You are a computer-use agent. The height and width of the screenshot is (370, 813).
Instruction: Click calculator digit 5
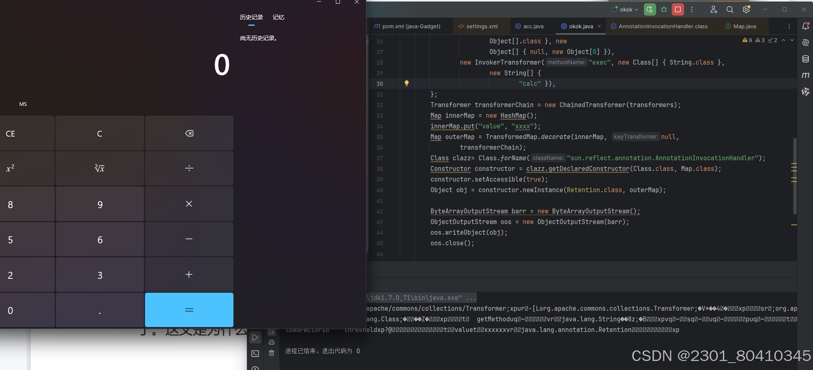coord(27,239)
